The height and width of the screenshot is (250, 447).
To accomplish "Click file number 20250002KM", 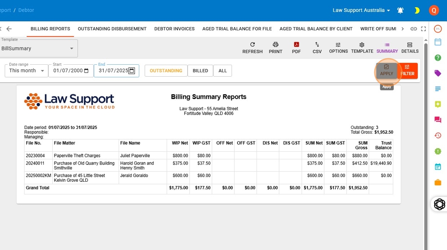I will coord(38,175).
